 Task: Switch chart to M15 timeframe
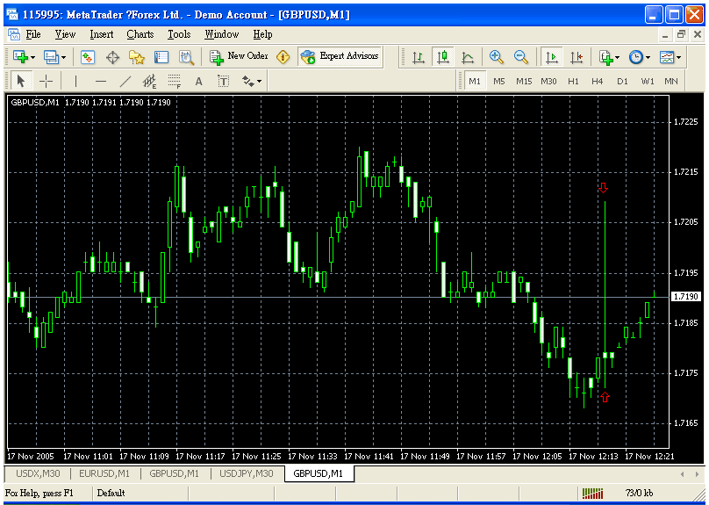pos(524,82)
